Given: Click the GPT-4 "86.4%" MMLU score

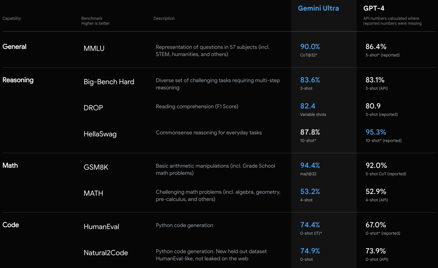Looking at the screenshot, I should coord(376,47).
